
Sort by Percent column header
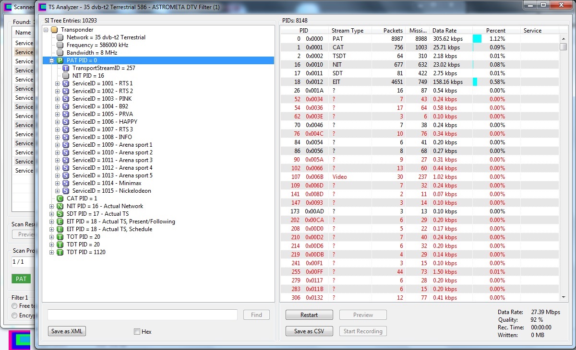[x=496, y=30]
